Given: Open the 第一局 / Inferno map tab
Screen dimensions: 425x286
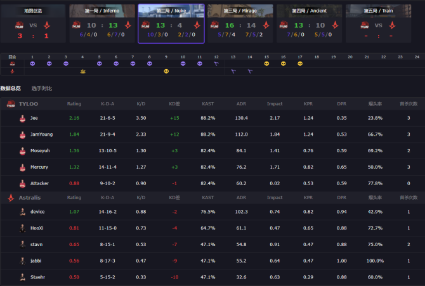Looking at the screenshot, I should tap(102, 23).
